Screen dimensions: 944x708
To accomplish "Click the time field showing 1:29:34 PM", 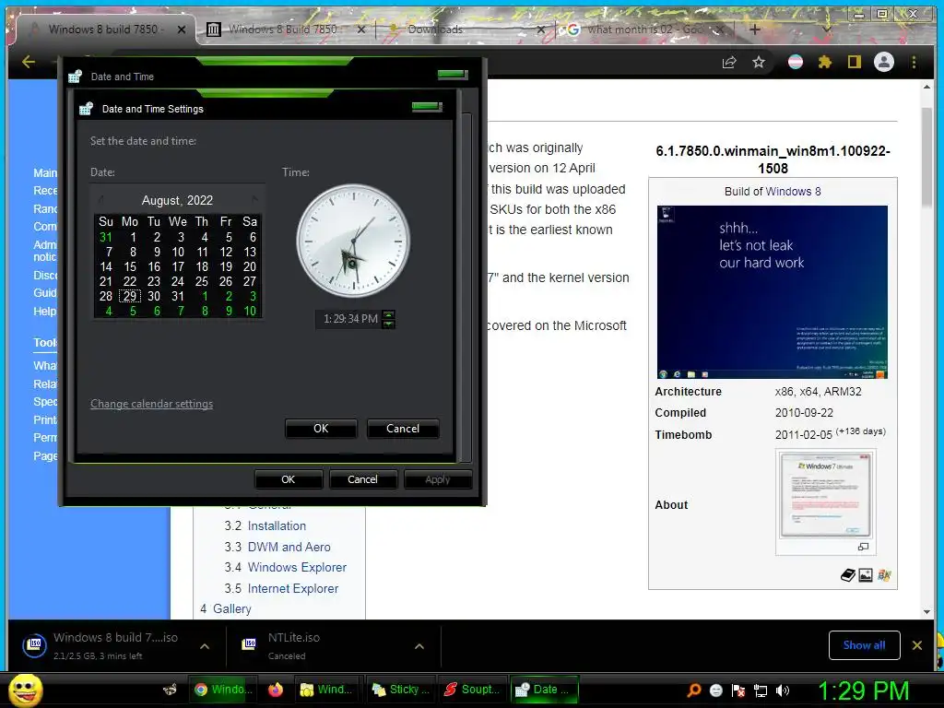I will click(350, 318).
